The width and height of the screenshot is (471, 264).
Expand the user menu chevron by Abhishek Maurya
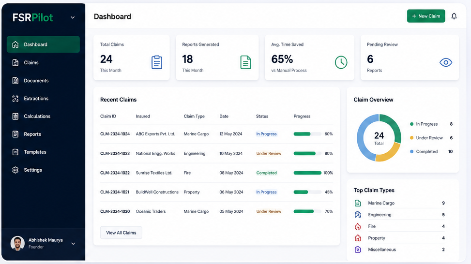(x=73, y=244)
